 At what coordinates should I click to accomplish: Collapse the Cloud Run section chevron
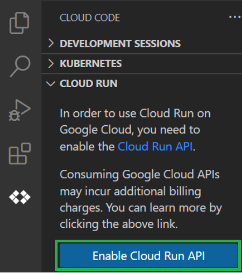[x=51, y=84]
